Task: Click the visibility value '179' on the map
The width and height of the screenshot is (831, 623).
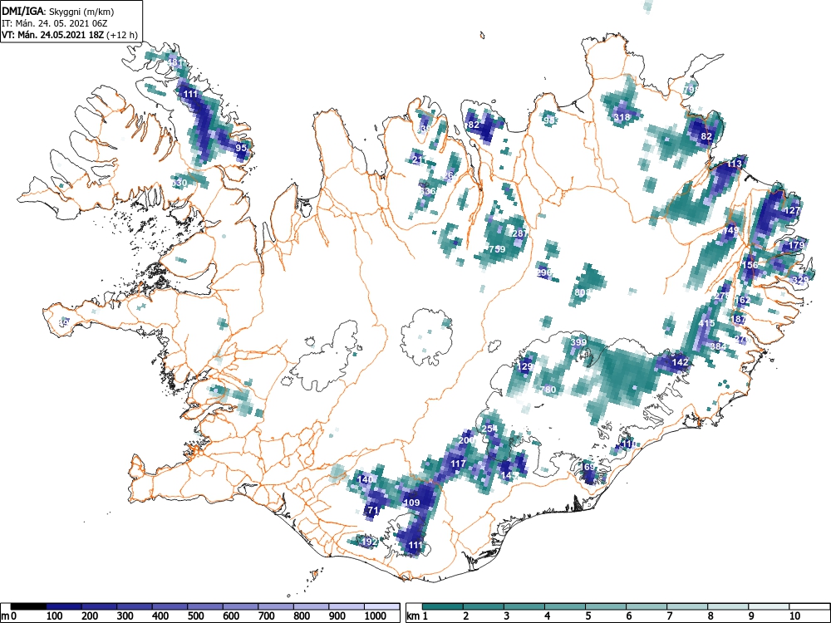Action: [x=796, y=245]
